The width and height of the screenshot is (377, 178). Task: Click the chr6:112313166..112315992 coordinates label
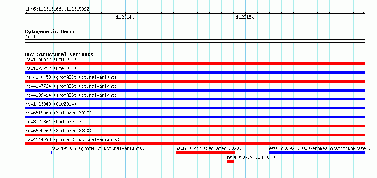click(x=57, y=9)
